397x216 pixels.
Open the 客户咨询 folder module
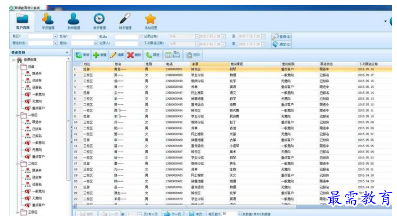coord(22,22)
